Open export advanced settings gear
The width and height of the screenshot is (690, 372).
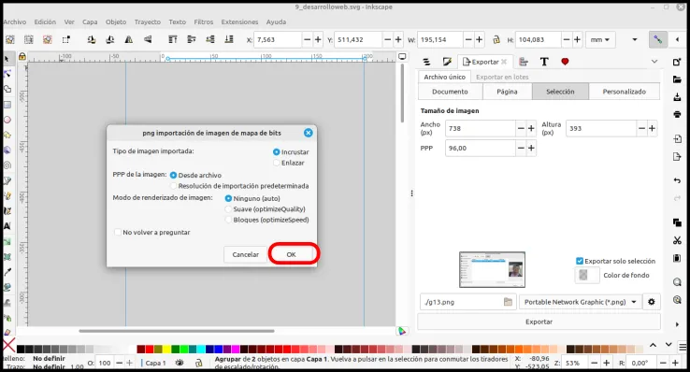(652, 302)
